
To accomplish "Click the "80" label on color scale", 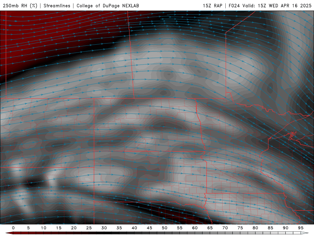I will [x=256, y=228].
